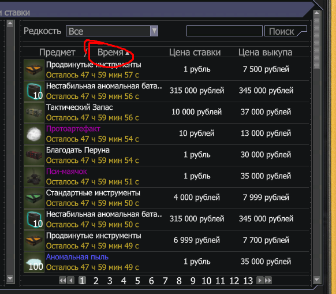Go to the next page arrow
Image resolution: width=336 pixels, height=294 pixels.
(x=260, y=280)
